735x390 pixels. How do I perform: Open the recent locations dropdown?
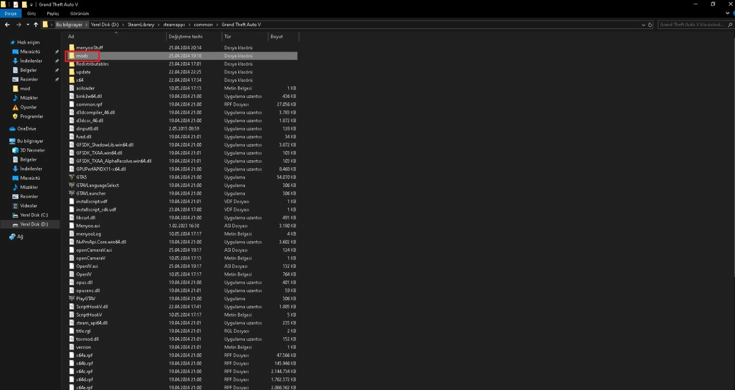(x=28, y=25)
